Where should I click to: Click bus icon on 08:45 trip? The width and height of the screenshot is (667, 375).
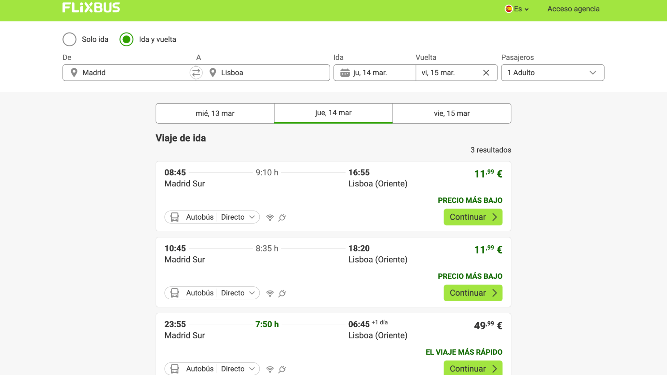click(175, 217)
